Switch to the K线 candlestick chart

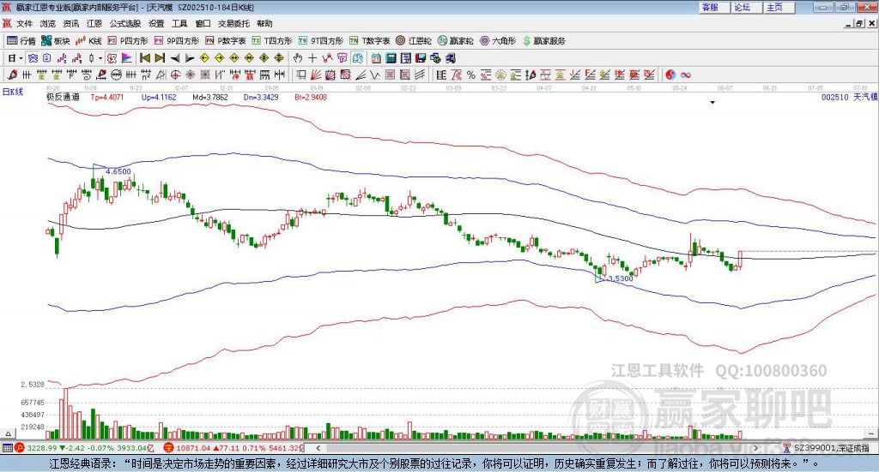coord(88,41)
